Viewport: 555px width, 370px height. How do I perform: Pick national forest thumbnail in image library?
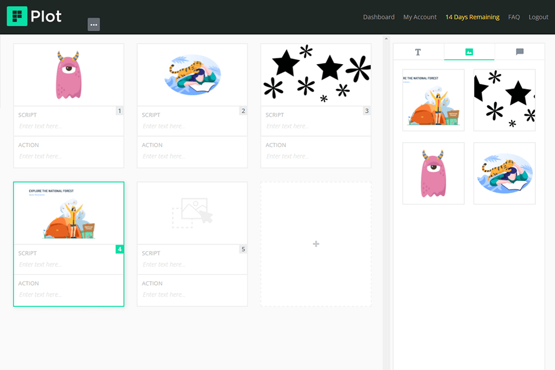pos(434,100)
